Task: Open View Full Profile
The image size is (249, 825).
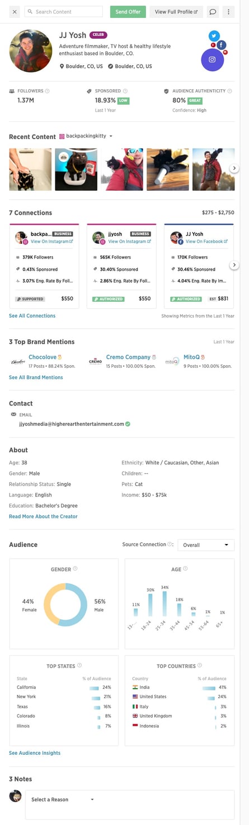Action: coord(176,12)
